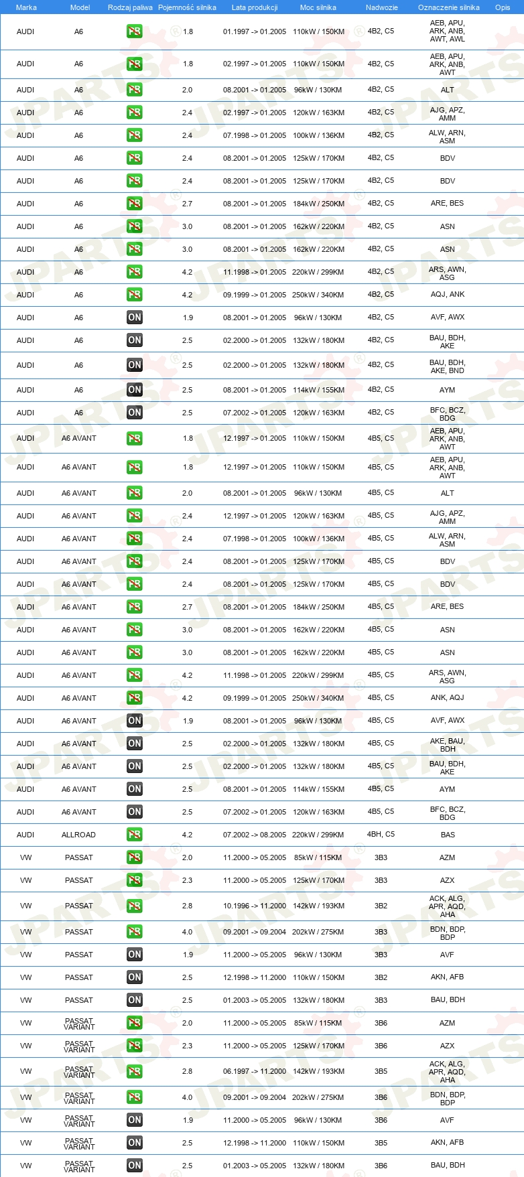This screenshot has width=524, height=1177.
Task: Click the diesel ON icon in the AUDI A6 1.9 4B2 row
Action: 135,318
